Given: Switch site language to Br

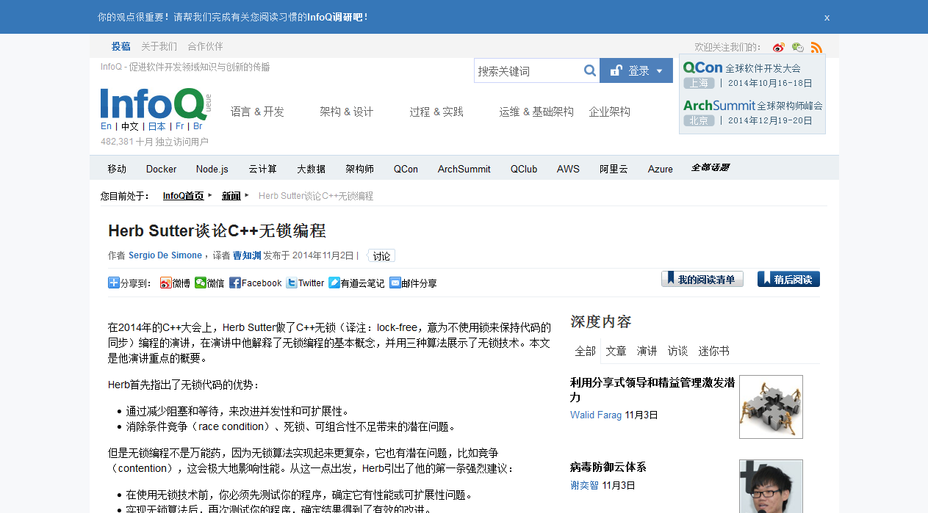Looking at the screenshot, I should [x=198, y=126].
